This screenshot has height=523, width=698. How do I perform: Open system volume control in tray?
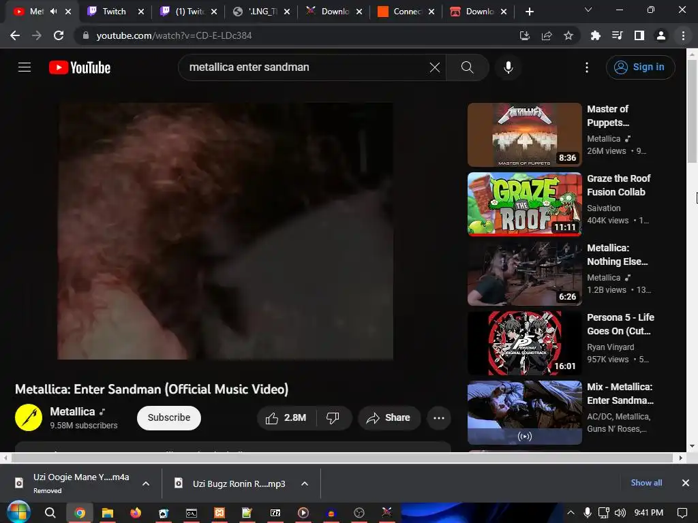[620, 513]
